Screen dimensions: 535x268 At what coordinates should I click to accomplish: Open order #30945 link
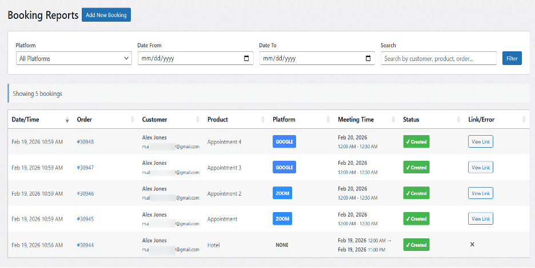coord(85,219)
